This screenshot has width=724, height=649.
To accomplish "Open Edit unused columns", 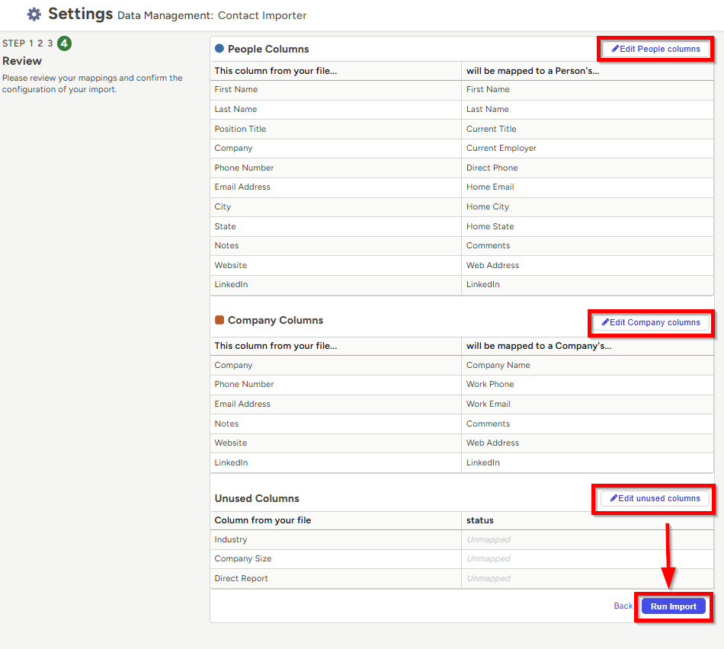I will 655,498.
